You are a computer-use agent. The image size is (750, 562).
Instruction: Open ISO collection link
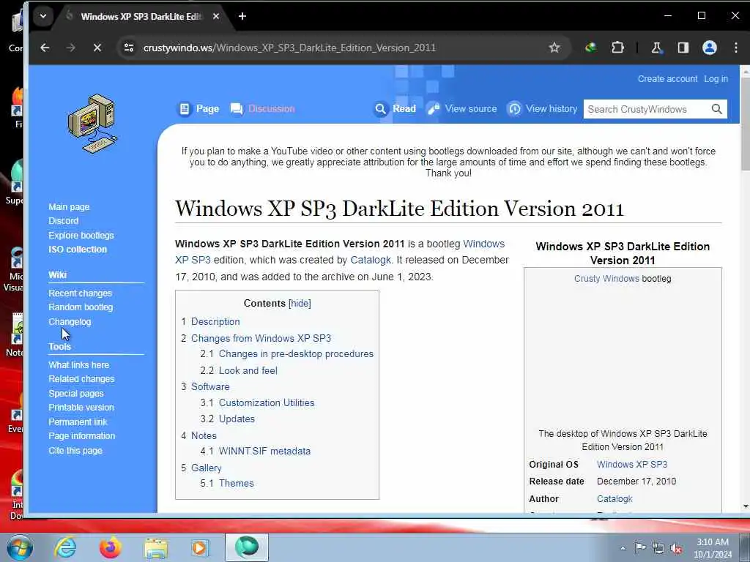click(78, 250)
